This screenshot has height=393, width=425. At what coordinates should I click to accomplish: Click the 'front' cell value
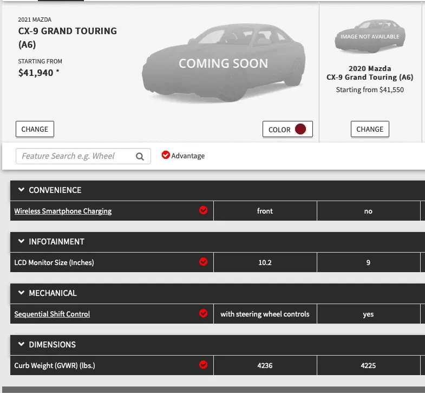265,211
